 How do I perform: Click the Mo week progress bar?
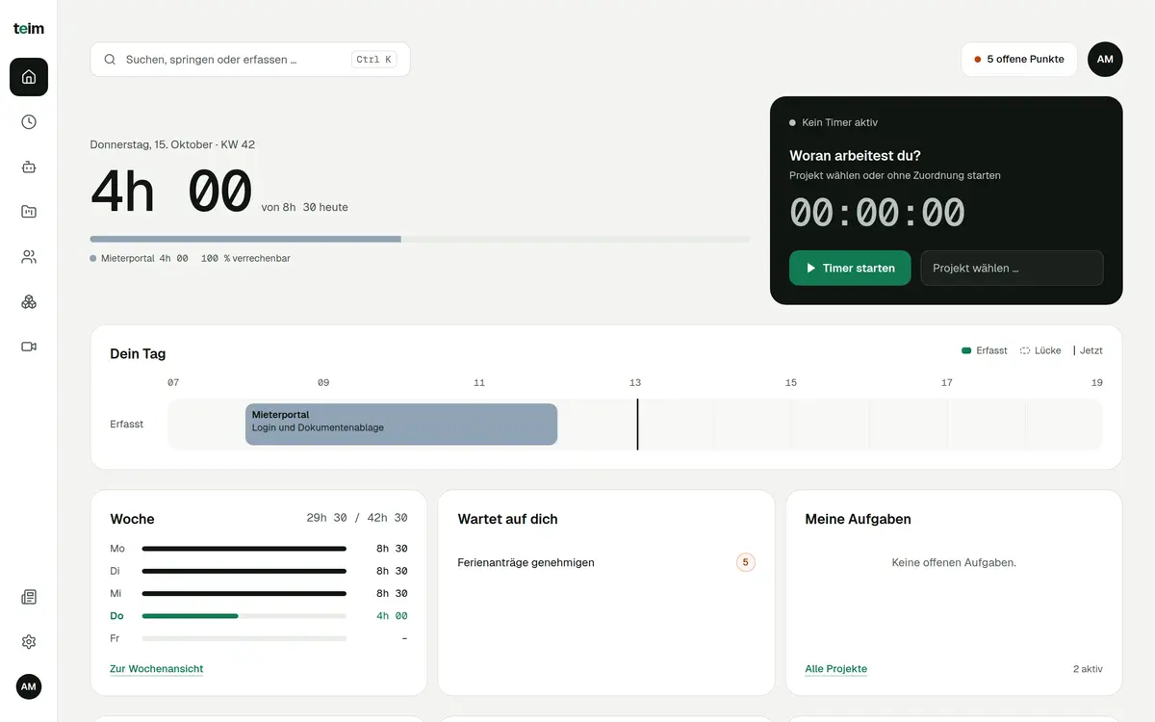(x=244, y=549)
